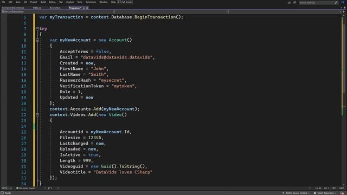Click the Full Screen button
The width and height of the screenshot is (347, 195).
pos(125,2)
